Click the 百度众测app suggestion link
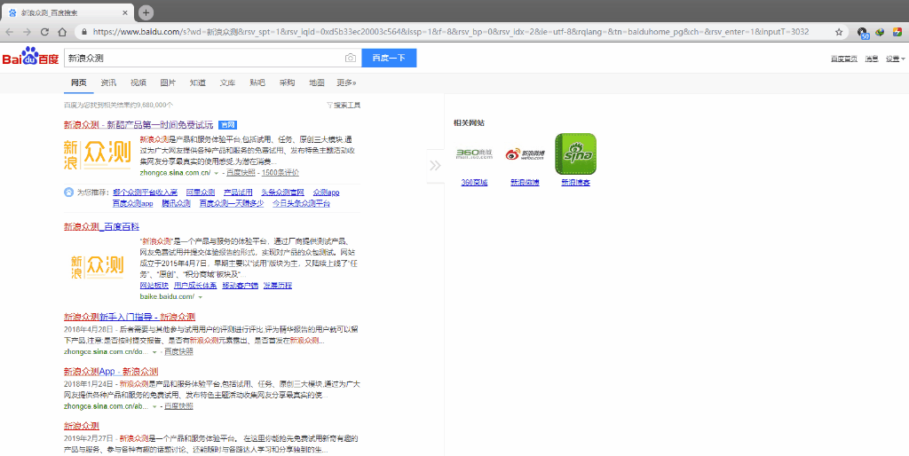The width and height of the screenshot is (909, 456). (133, 203)
